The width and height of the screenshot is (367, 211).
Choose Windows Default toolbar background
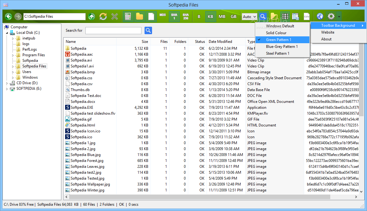click(x=283, y=26)
